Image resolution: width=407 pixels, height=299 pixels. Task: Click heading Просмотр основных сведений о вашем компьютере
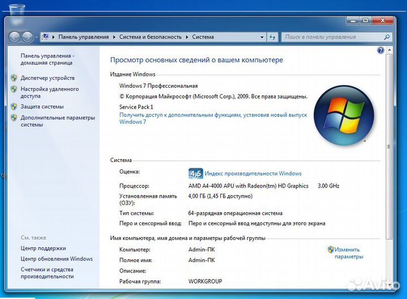click(x=197, y=60)
